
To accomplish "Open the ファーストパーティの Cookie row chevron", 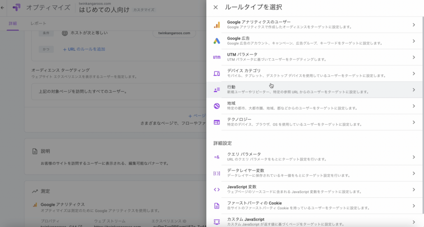I will coord(414,206).
